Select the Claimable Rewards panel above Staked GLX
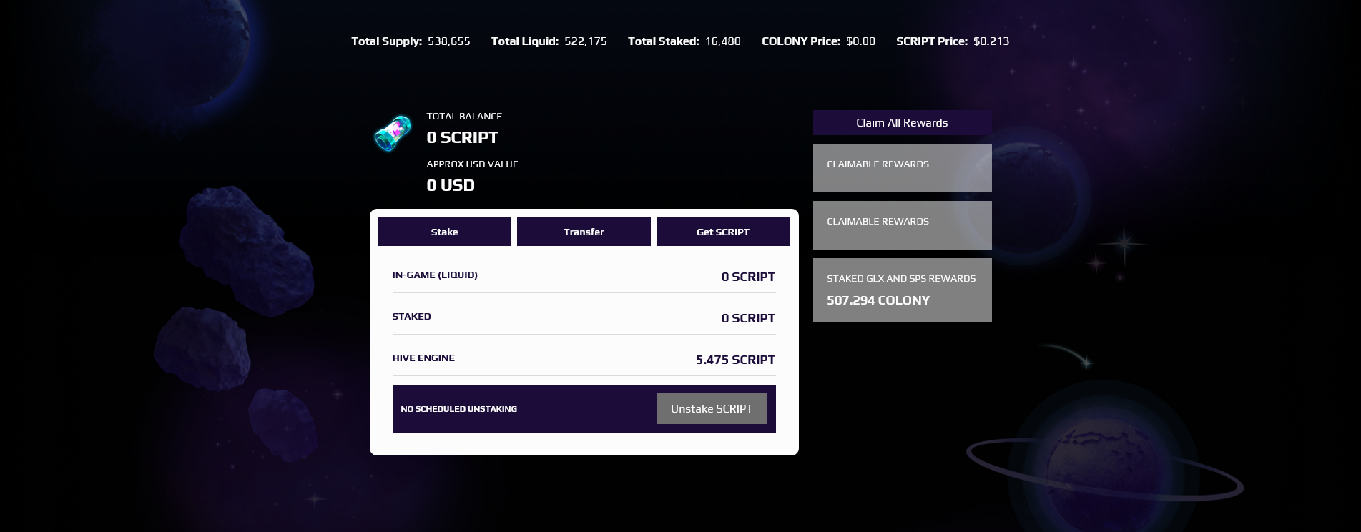Viewport: 1361px width, 532px height. pos(902,225)
